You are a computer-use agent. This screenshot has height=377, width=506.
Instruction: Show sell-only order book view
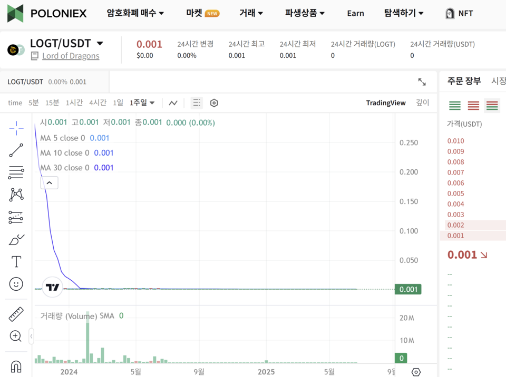point(473,105)
